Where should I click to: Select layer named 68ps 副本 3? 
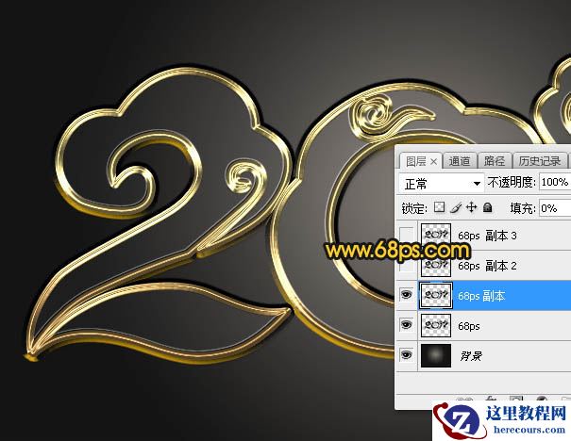tap(487, 236)
